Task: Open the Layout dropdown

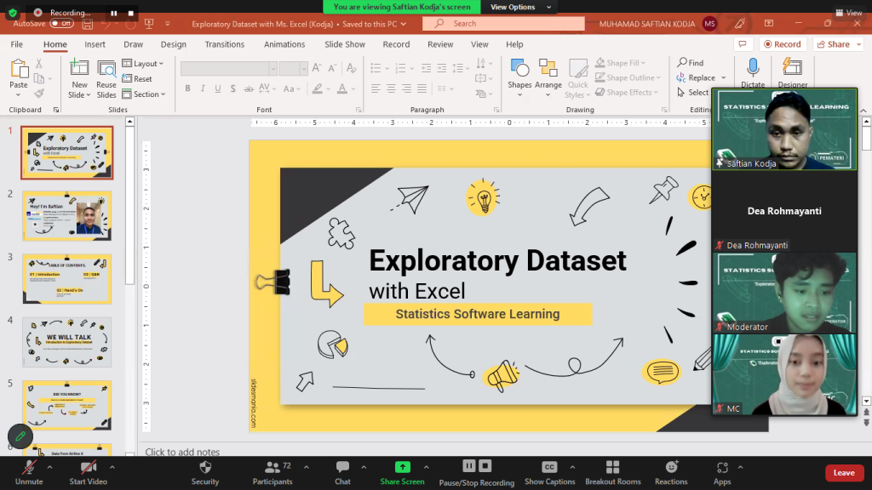Action: [142, 63]
